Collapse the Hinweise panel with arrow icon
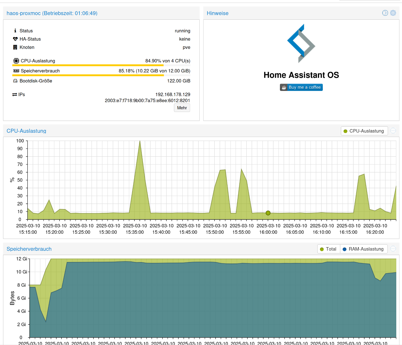Screen dimensions: 402x345 [385, 13]
